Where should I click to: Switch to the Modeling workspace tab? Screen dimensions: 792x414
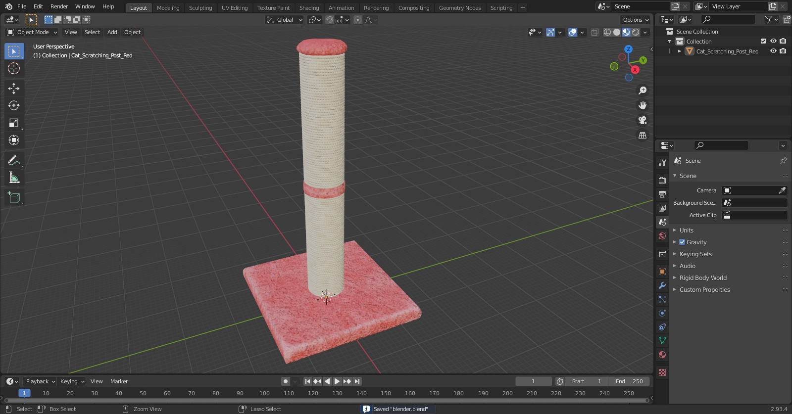tap(168, 8)
